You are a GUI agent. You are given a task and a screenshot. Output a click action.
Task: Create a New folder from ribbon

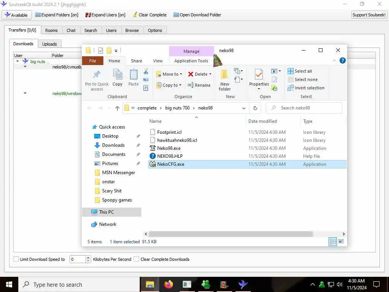pos(225,79)
